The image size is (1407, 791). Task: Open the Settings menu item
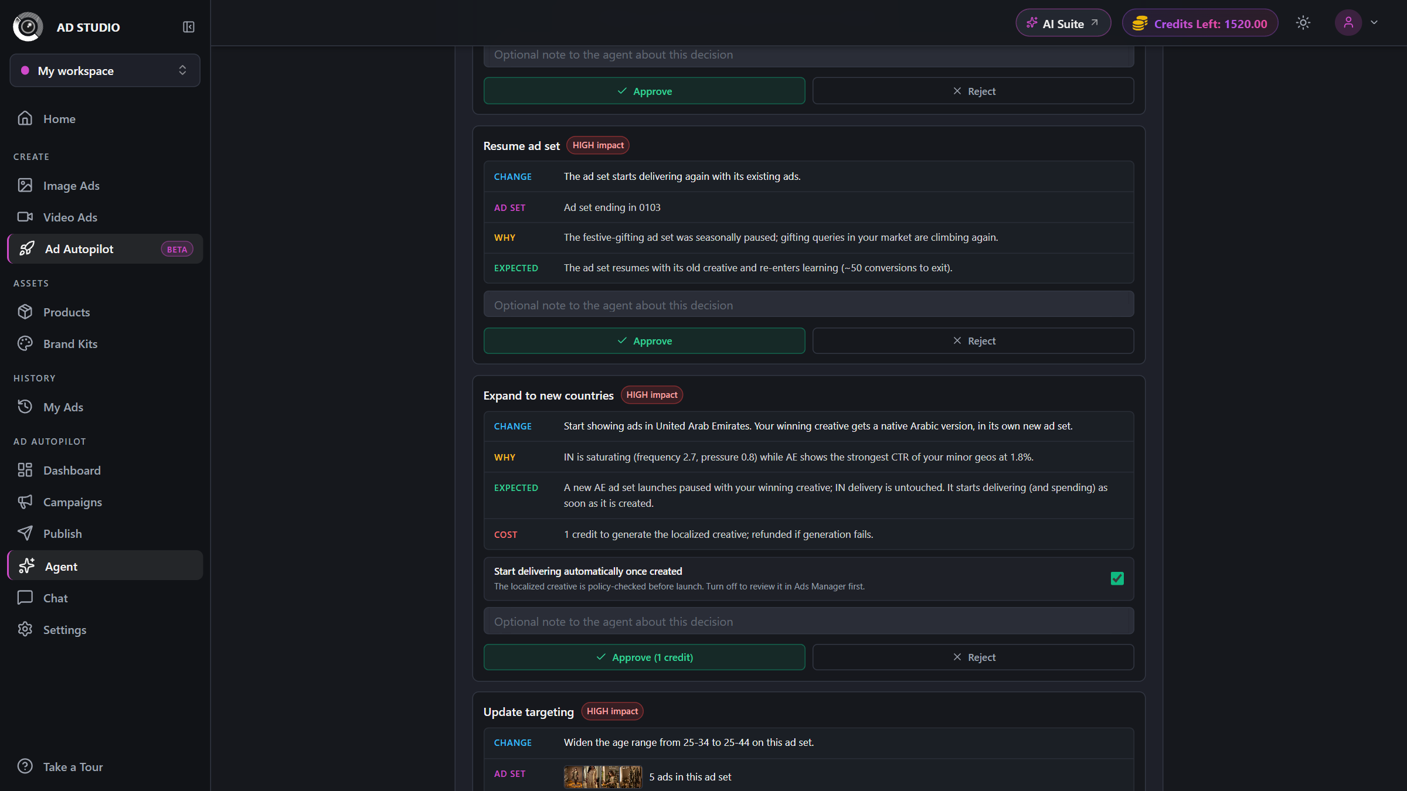tap(105, 629)
